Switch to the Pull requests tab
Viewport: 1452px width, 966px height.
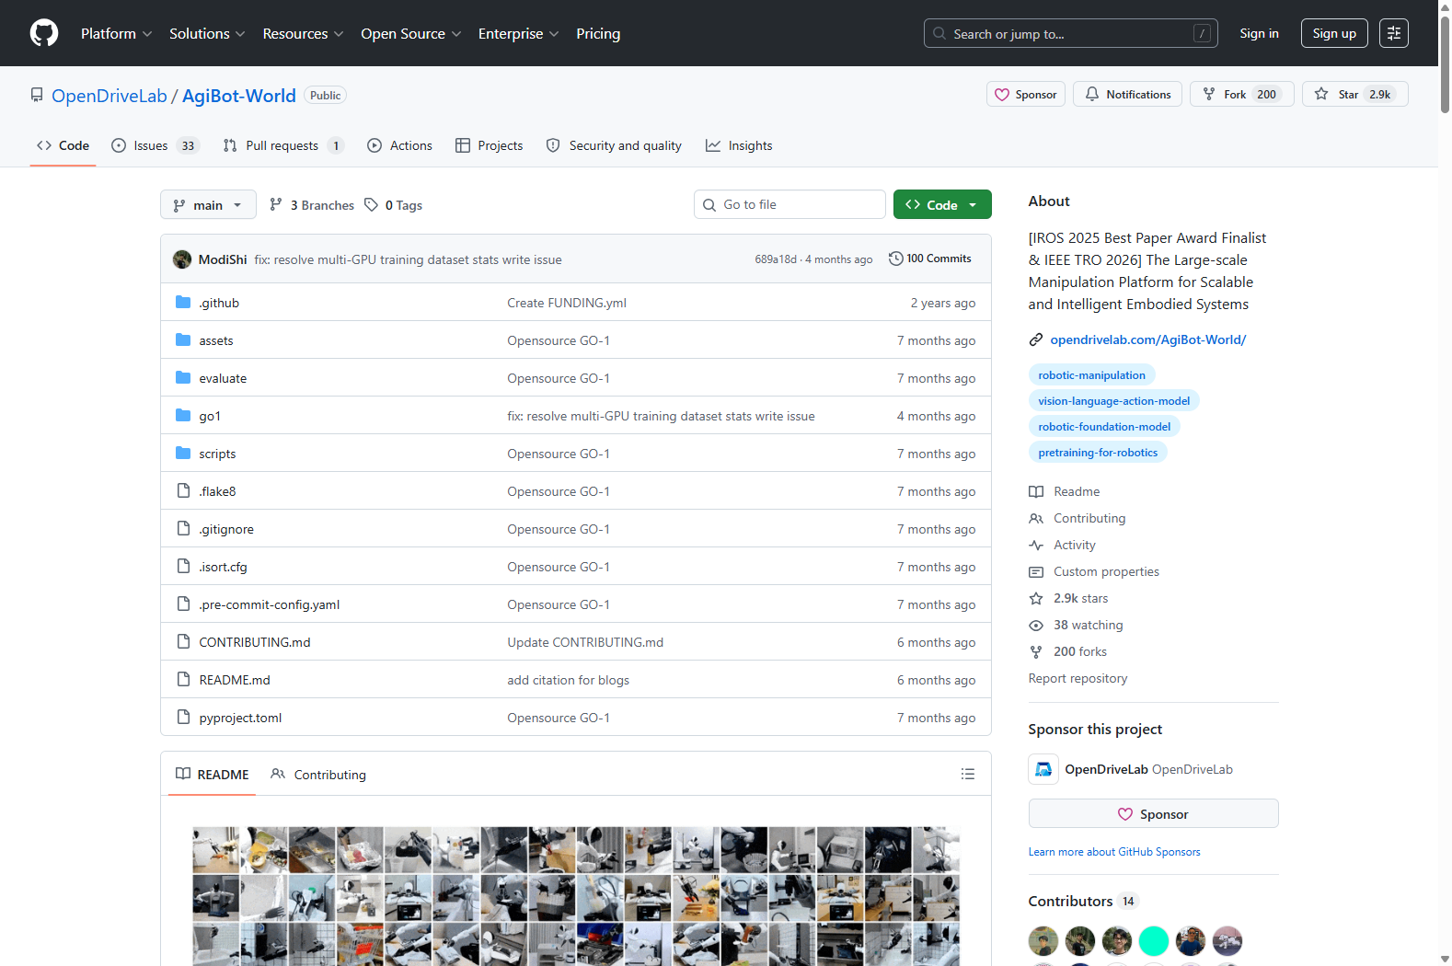283,145
